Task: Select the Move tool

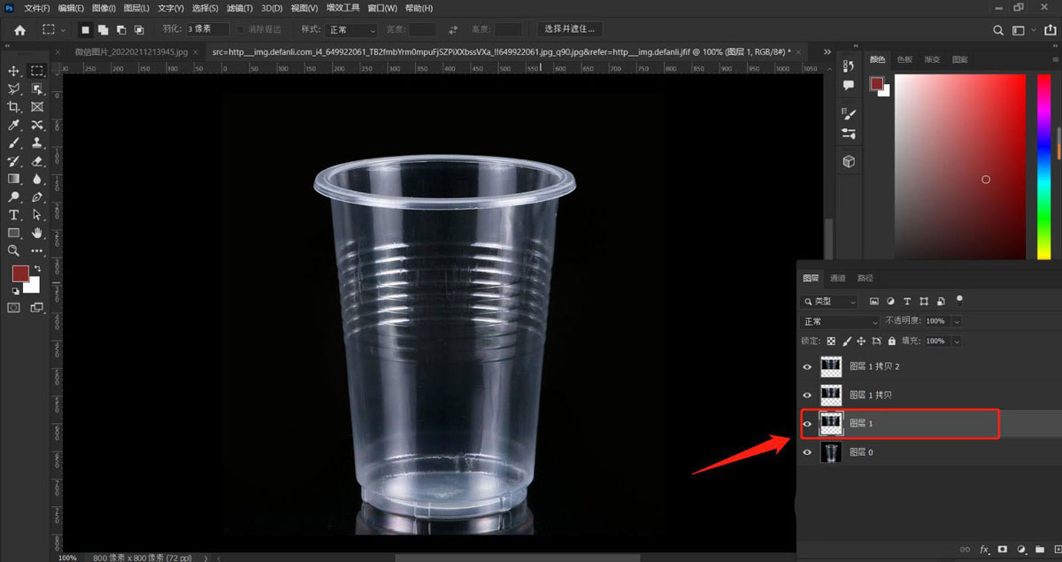Action: pyautogui.click(x=14, y=71)
